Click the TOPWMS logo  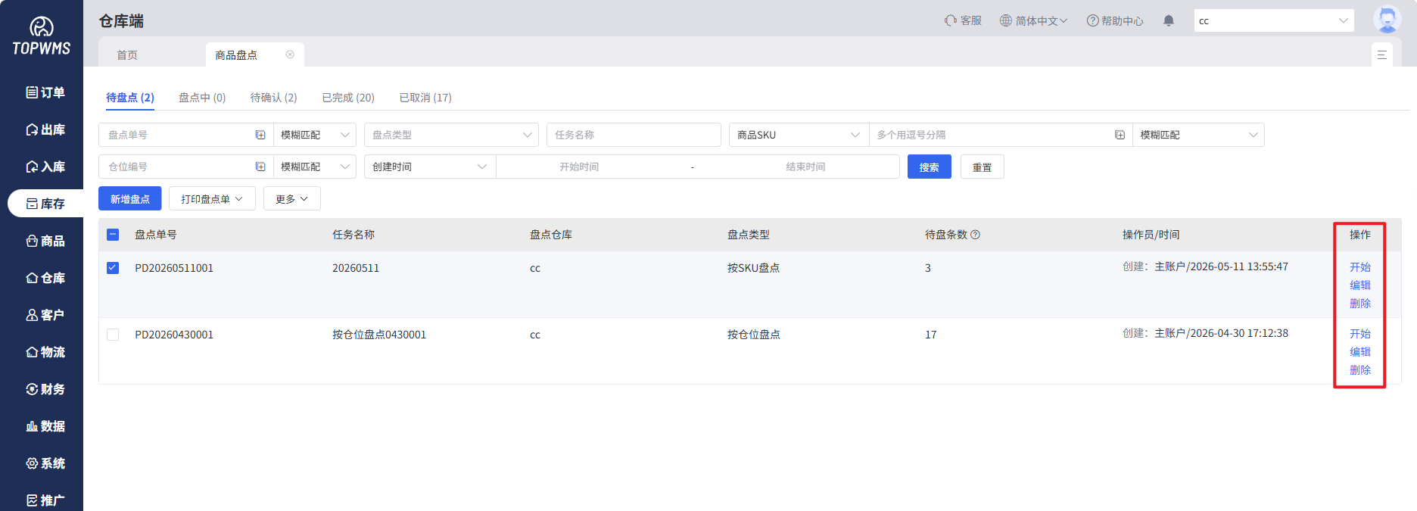[x=42, y=36]
